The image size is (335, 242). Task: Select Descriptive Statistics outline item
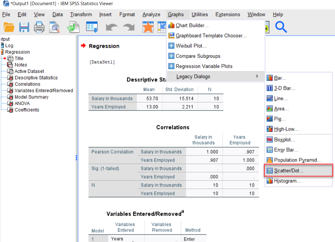(x=36, y=77)
